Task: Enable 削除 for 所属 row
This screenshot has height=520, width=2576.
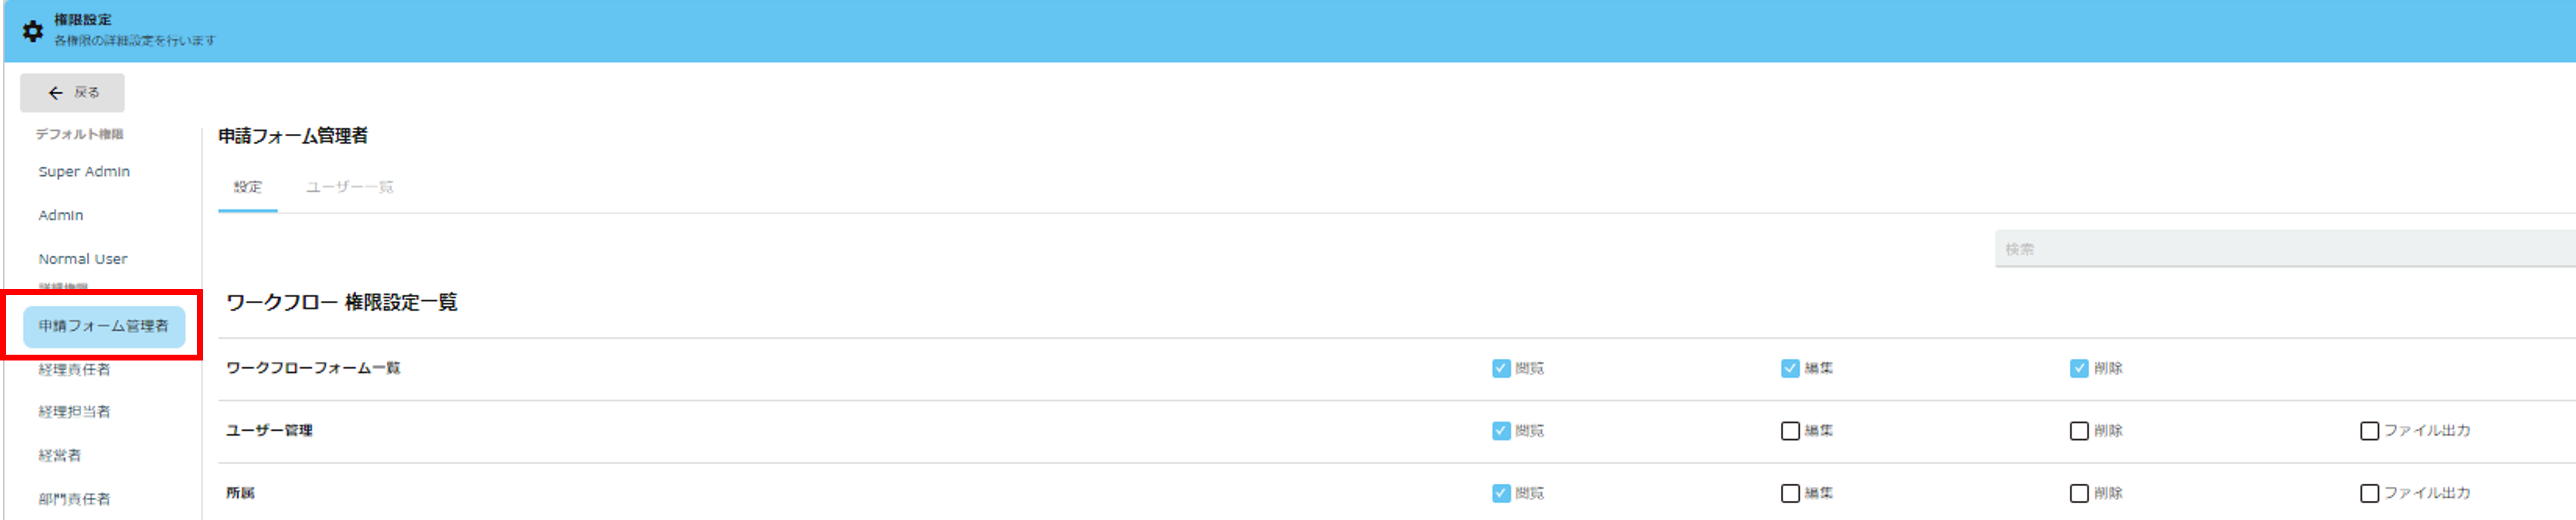Action: (x=2079, y=493)
